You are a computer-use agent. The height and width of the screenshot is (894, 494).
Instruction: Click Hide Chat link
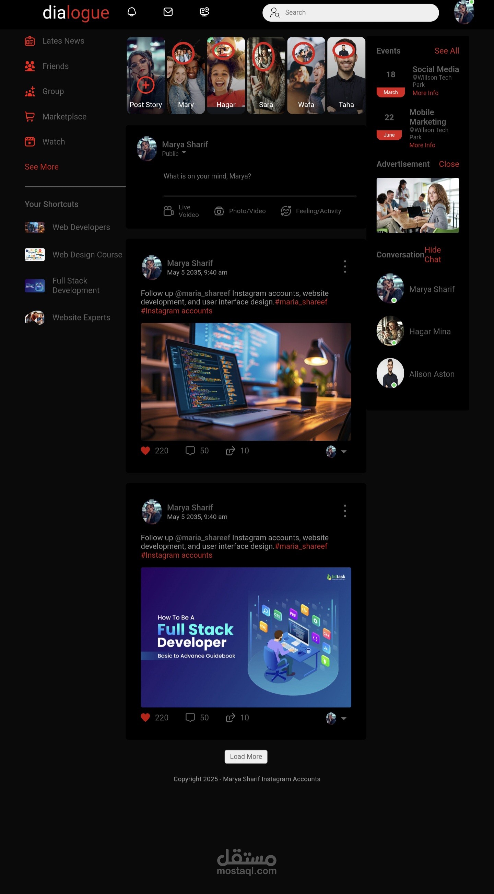(x=433, y=255)
